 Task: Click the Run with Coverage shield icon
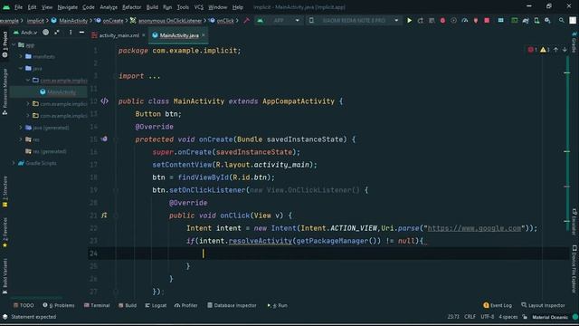(454, 20)
